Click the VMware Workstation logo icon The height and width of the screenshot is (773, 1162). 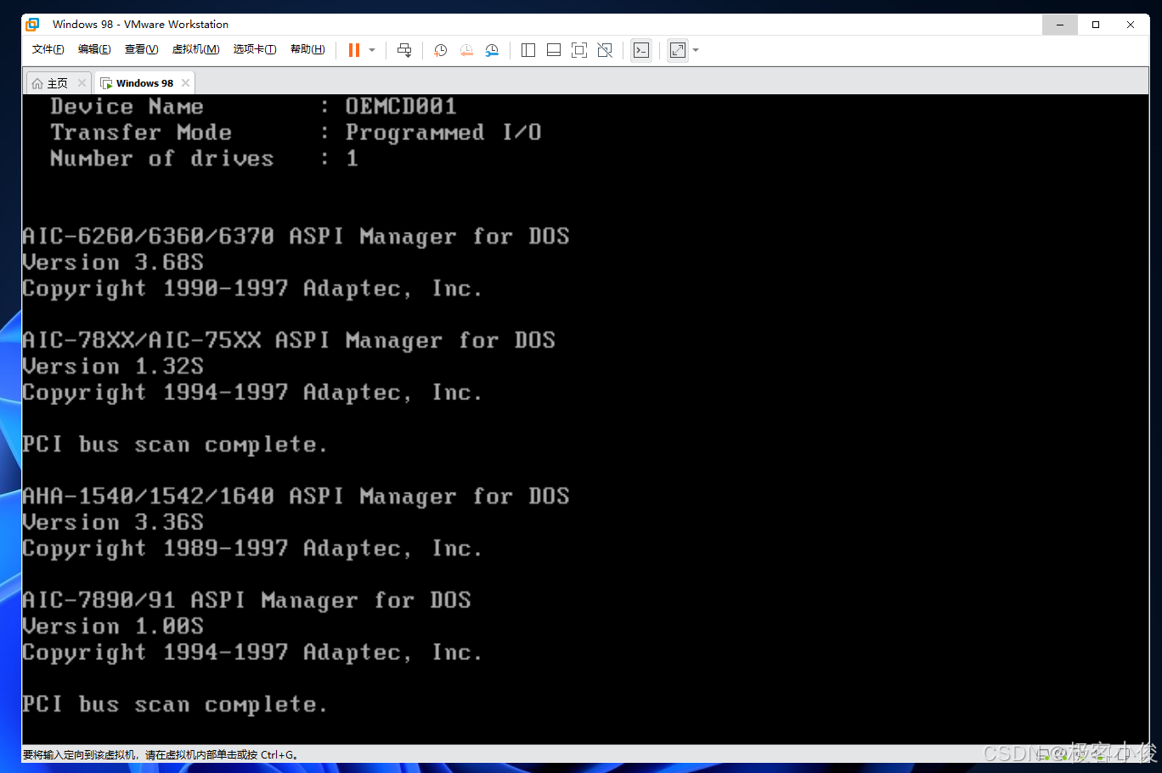point(32,24)
